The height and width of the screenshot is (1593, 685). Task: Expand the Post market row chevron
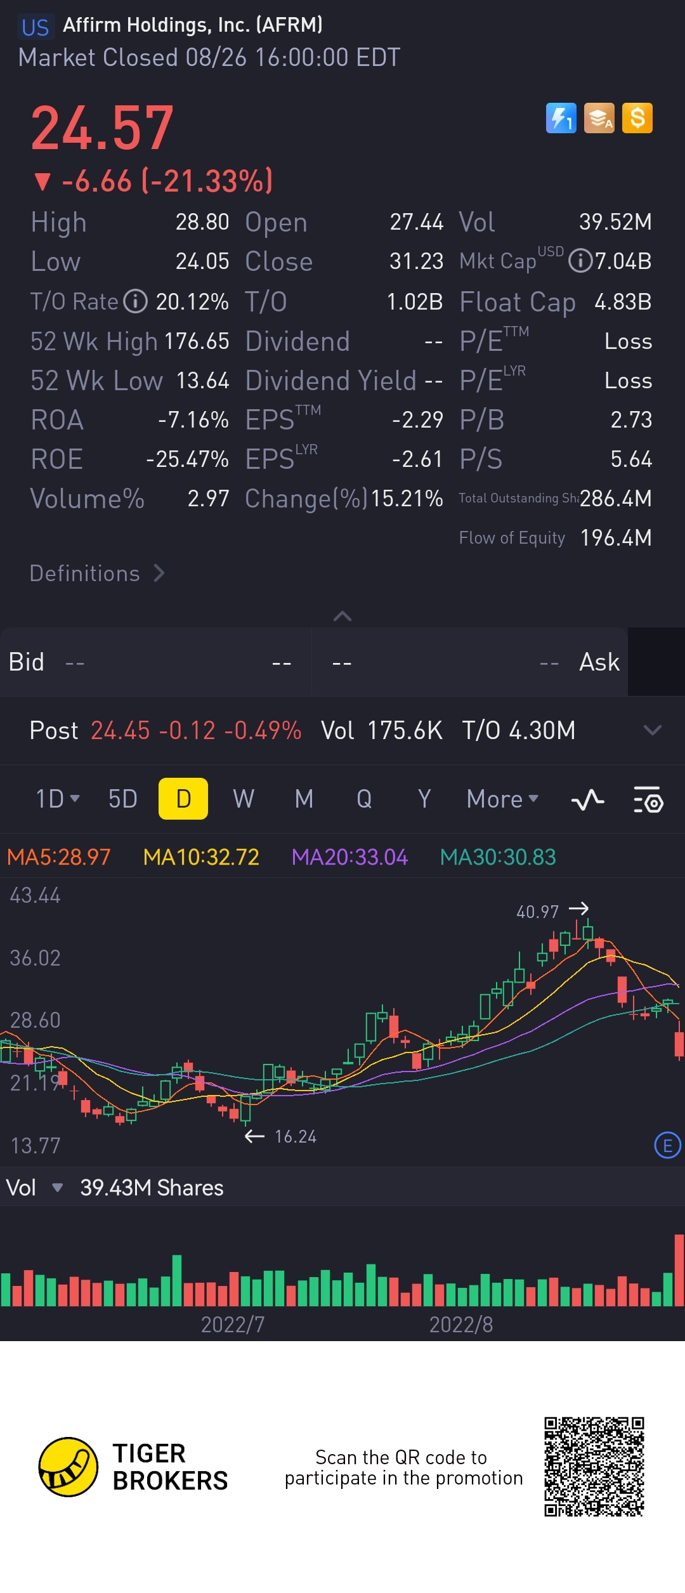click(652, 730)
